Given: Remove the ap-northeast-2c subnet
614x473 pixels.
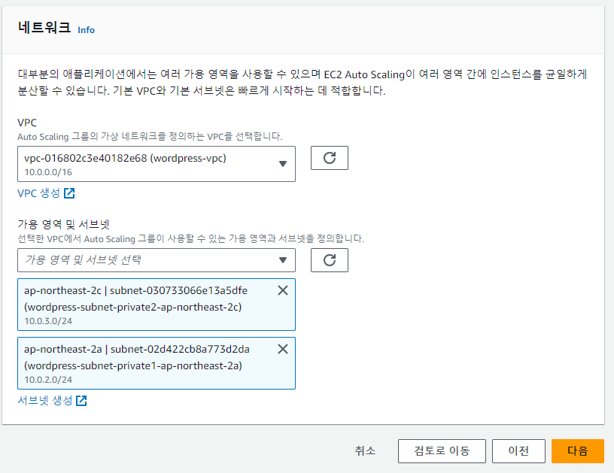Looking at the screenshot, I should click(x=283, y=290).
